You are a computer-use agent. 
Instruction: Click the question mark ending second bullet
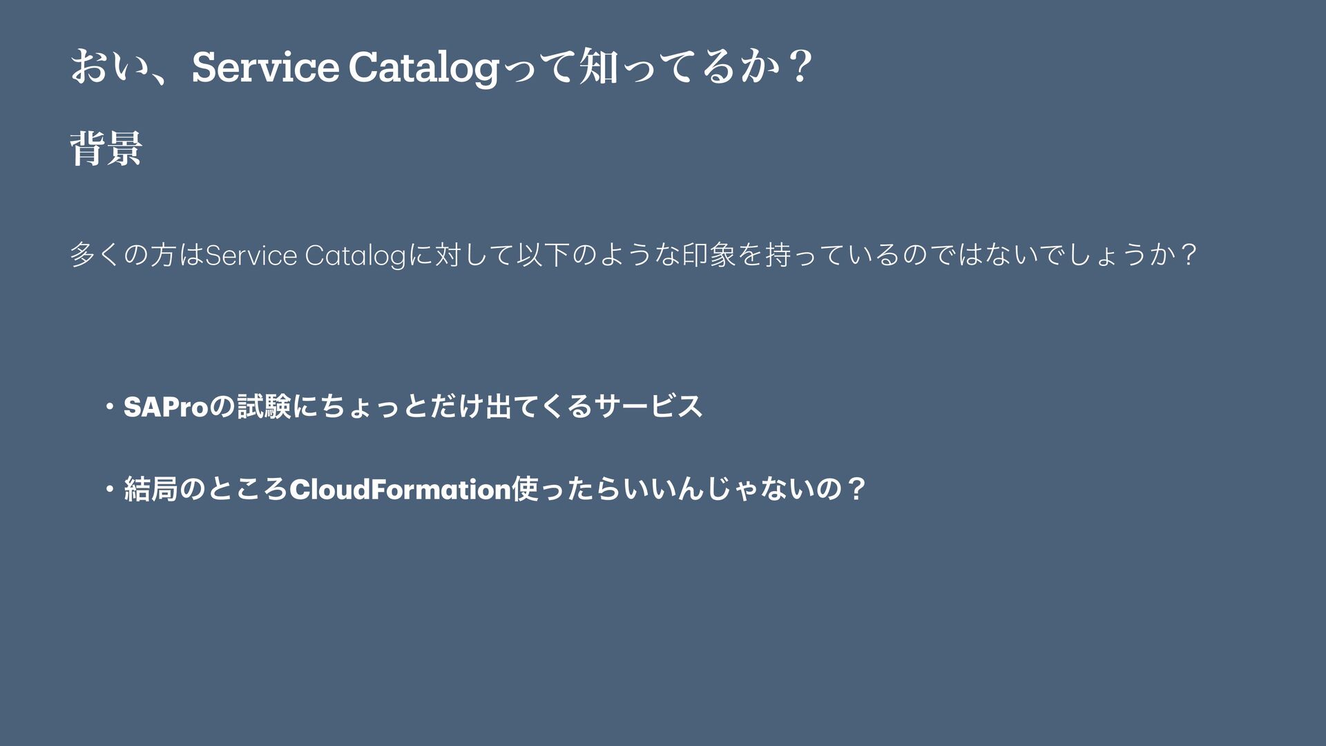point(856,490)
